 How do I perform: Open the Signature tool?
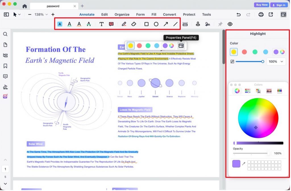[207, 24]
